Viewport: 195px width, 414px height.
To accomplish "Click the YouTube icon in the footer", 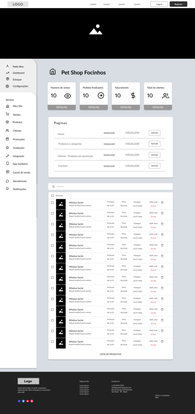I will click(28, 401).
